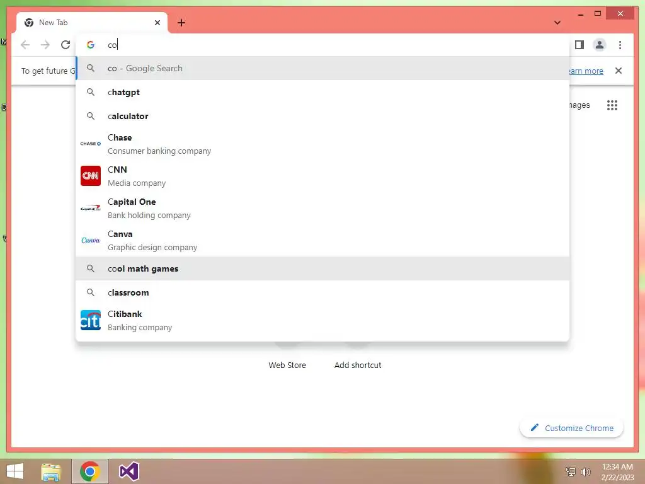Viewport: 645px width, 484px height.
Task: Reload the page with the refresh icon
Action: [66, 45]
